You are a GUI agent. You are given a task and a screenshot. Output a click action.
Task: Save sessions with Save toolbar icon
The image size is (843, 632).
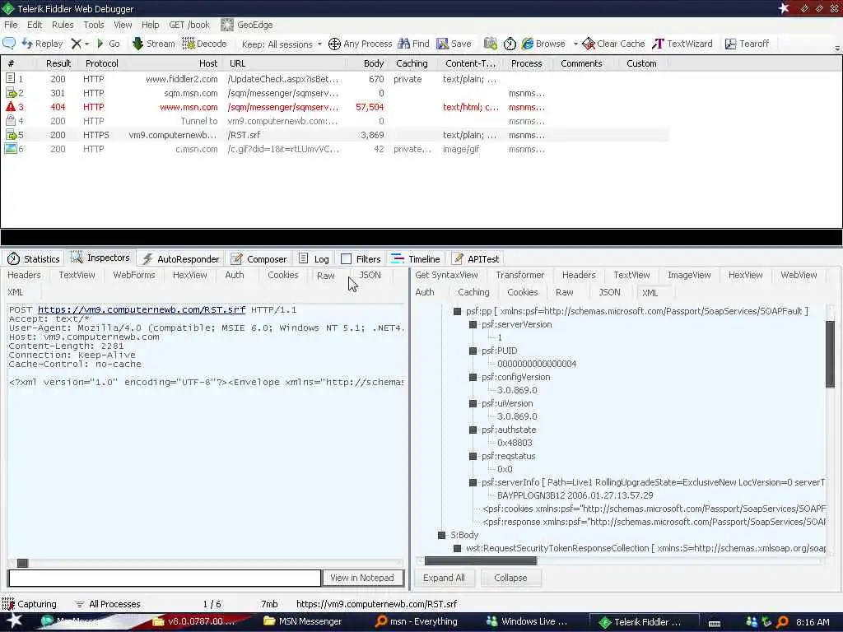click(454, 44)
